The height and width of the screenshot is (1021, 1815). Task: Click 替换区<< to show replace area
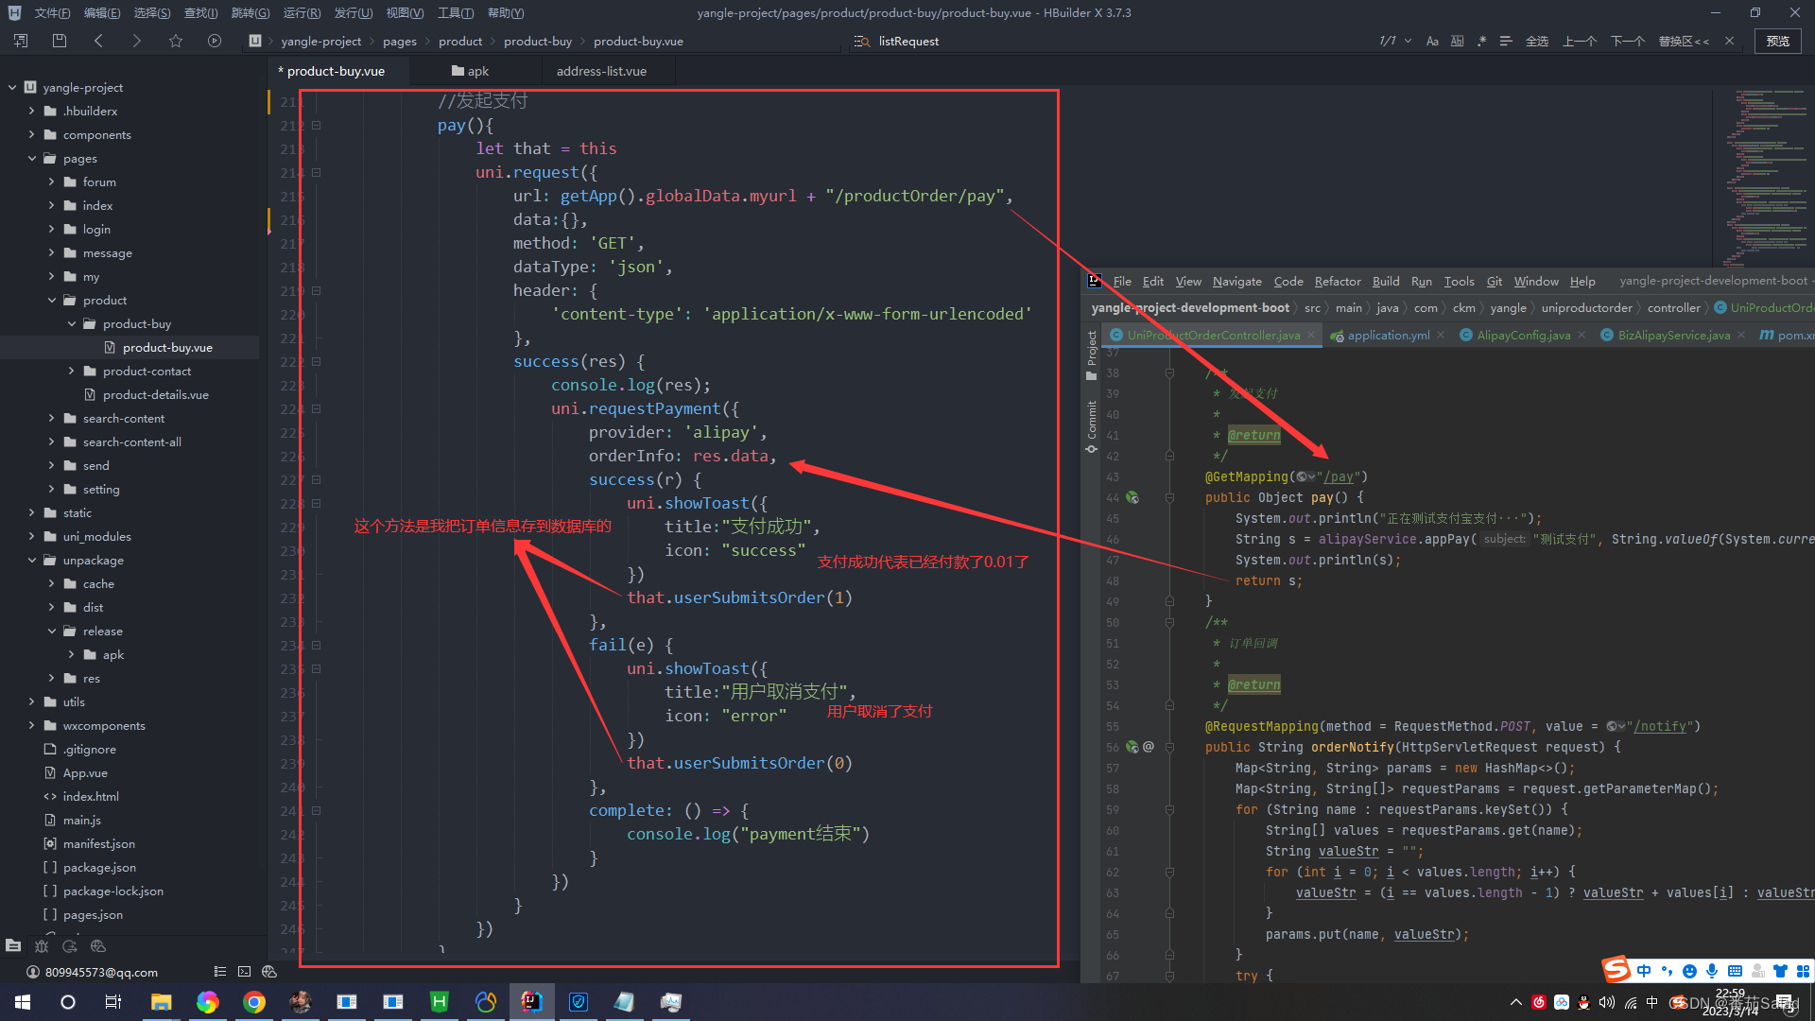(1684, 42)
